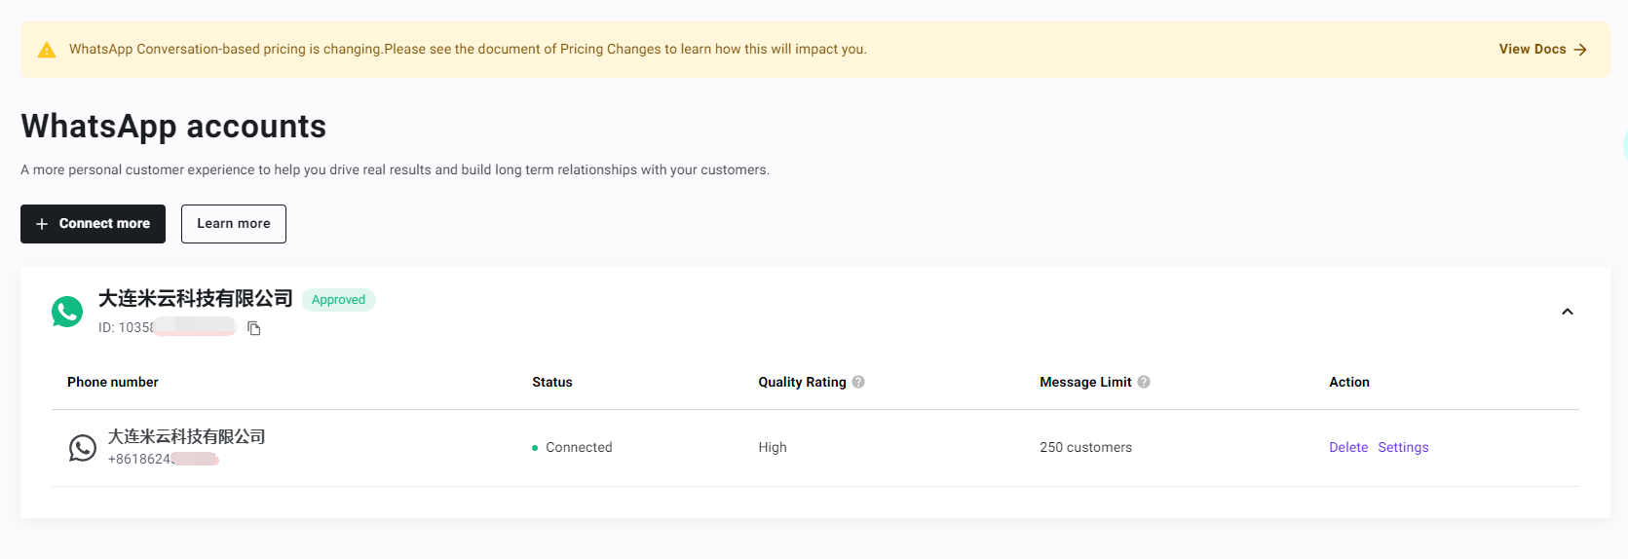This screenshot has width=1628, height=559.
Task: Click the outlined WhatsApp icon in phone row
Action: pos(83,448)
